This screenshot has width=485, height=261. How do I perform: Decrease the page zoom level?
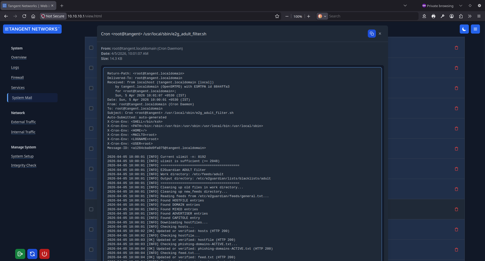(x=287, y=16)
